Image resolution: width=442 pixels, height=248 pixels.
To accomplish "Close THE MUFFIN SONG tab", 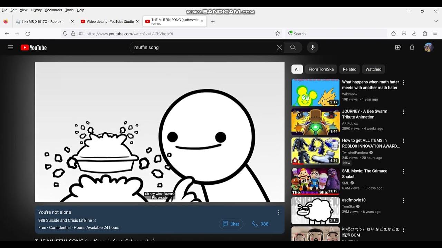I will click(202, 21).
